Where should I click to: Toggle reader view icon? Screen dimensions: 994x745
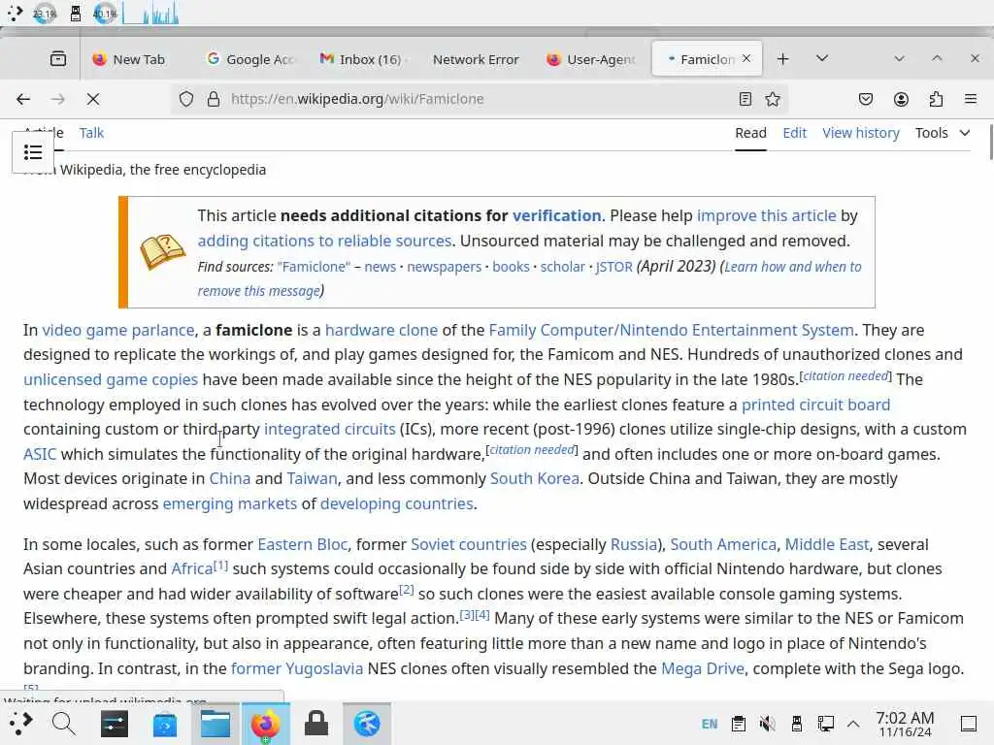[745, 99]
